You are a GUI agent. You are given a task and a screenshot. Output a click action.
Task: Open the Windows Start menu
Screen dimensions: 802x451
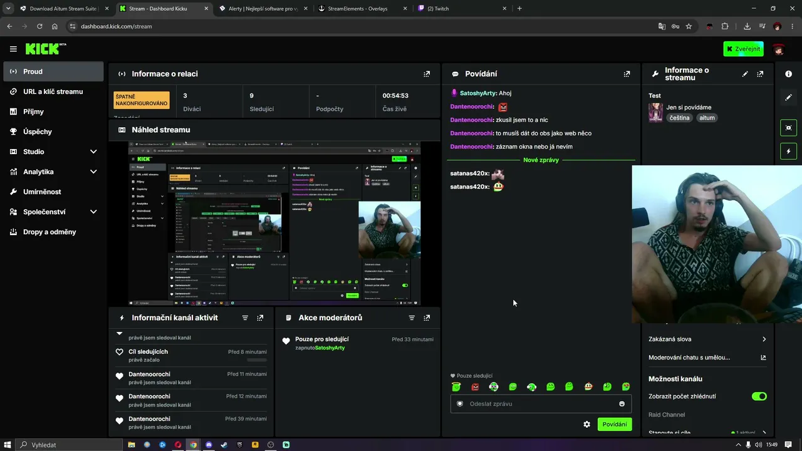tap(8, 445)
